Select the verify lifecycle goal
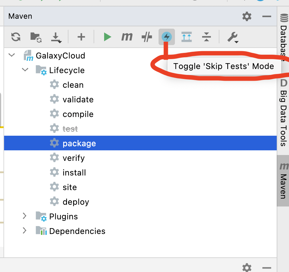 [x=73, y=158]
